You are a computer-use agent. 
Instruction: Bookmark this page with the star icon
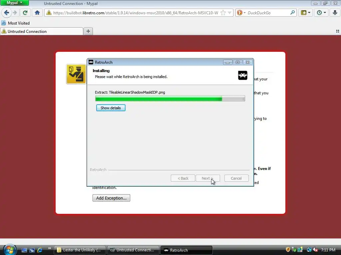223,13
